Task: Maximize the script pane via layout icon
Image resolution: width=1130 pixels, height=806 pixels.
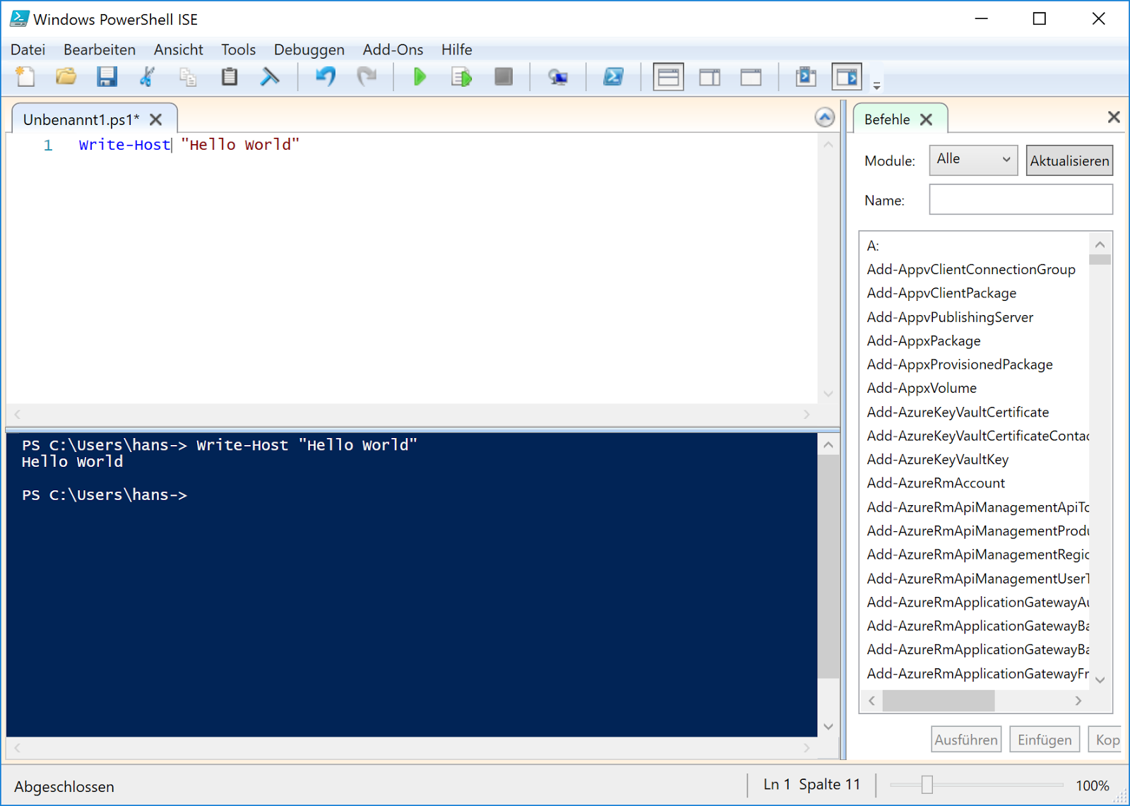Action: pyautogui.click(x=750, y=77)
